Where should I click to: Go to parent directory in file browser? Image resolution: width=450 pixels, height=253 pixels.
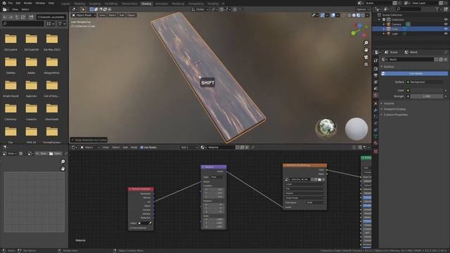(x=17, y=17)
